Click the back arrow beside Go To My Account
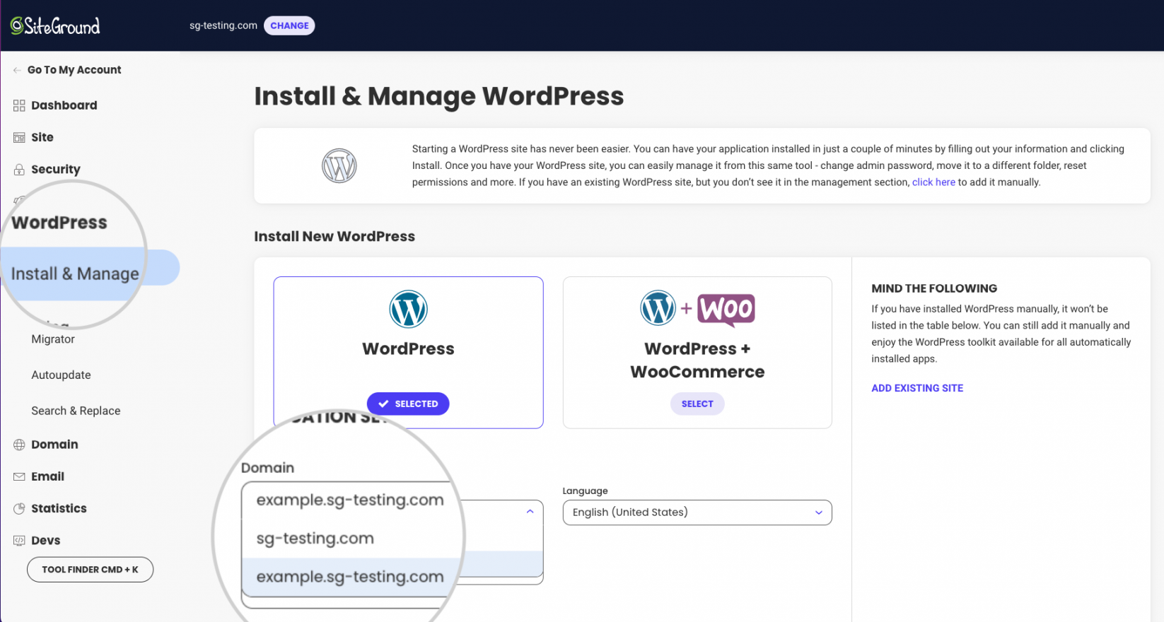 coord(17,70)
